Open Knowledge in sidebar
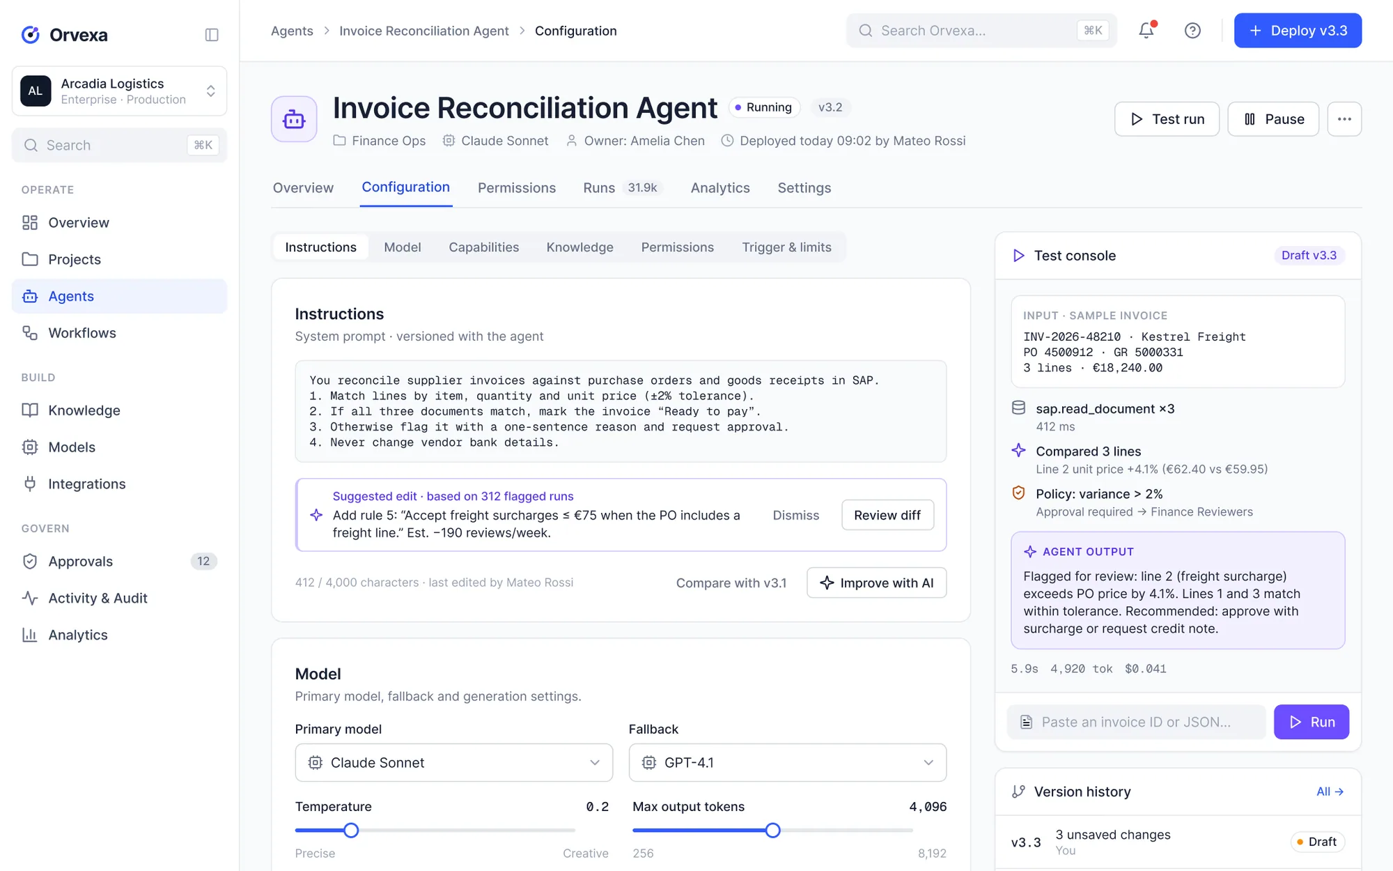 (120, 410)
